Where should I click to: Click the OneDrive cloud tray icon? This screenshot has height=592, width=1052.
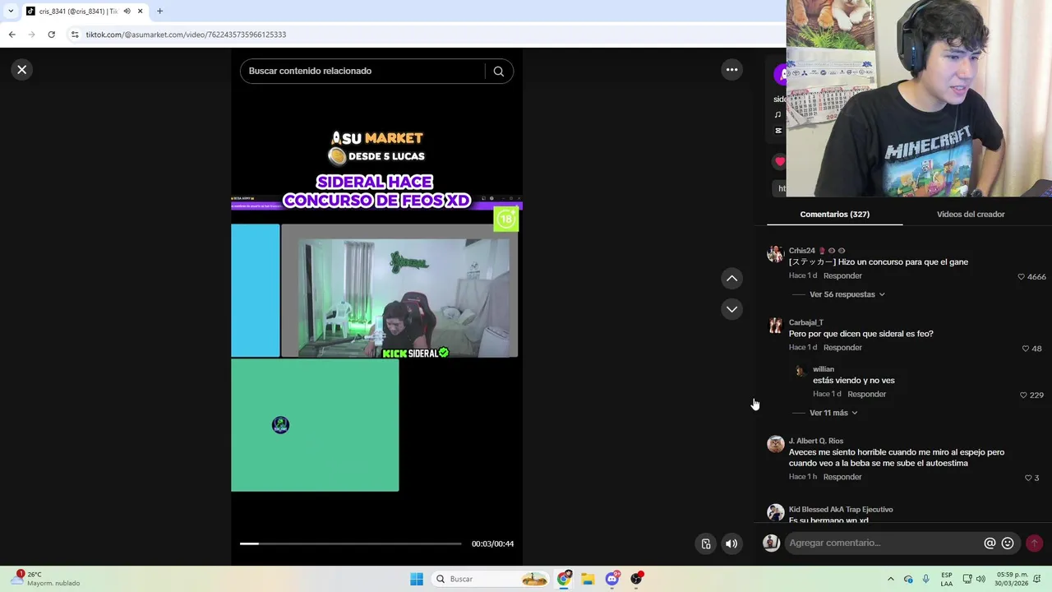[x=908, y=579]
